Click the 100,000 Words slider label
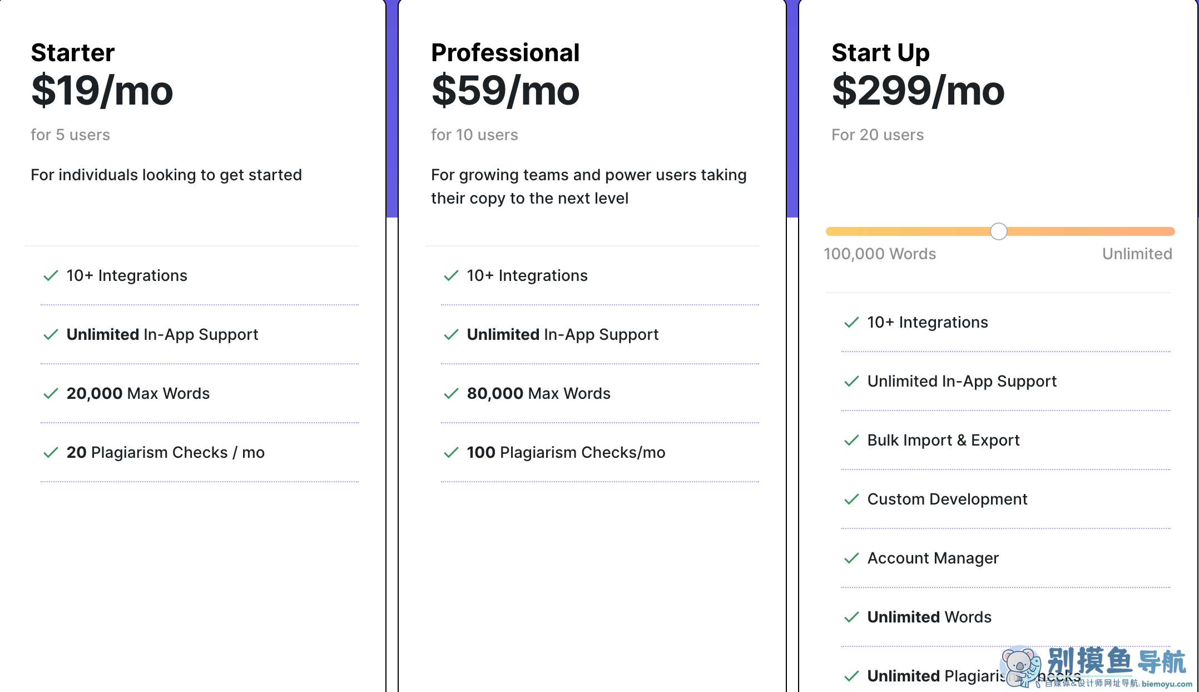This screenshot has width=1199, height=692. click(x=880, y=254)
